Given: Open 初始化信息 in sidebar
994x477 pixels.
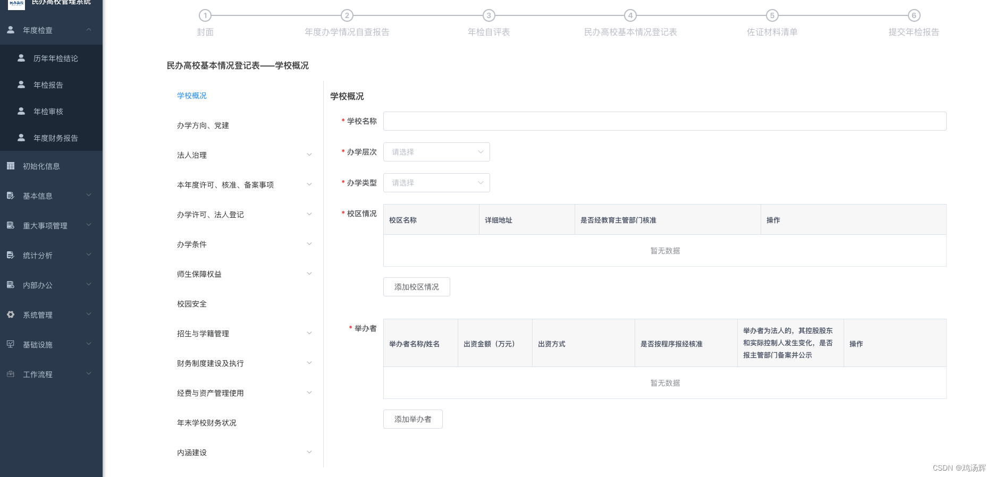Looking at the screenshot, I should pyautogui.click(x=41, y=166).
